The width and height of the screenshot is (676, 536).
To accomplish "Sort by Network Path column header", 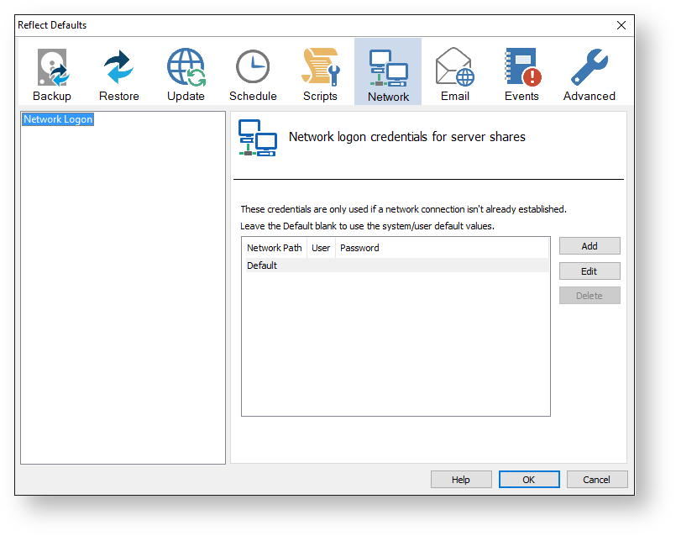I will (275, 248).
